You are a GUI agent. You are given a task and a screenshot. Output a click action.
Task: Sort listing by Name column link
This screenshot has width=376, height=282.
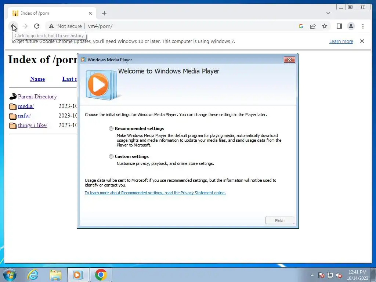pos(37,79)
